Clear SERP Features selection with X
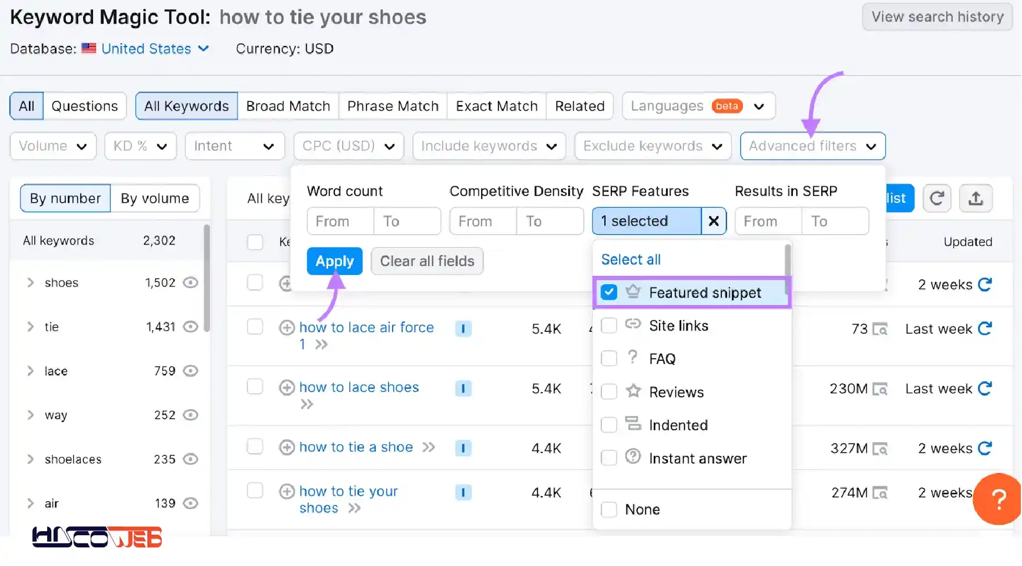 [714, 221]
